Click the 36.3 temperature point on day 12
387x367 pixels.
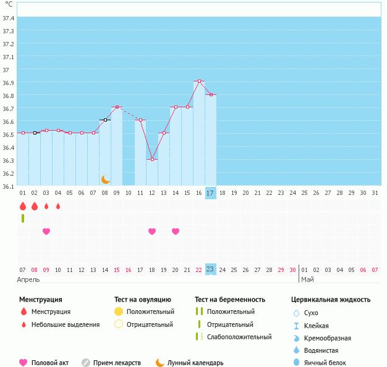152,159
